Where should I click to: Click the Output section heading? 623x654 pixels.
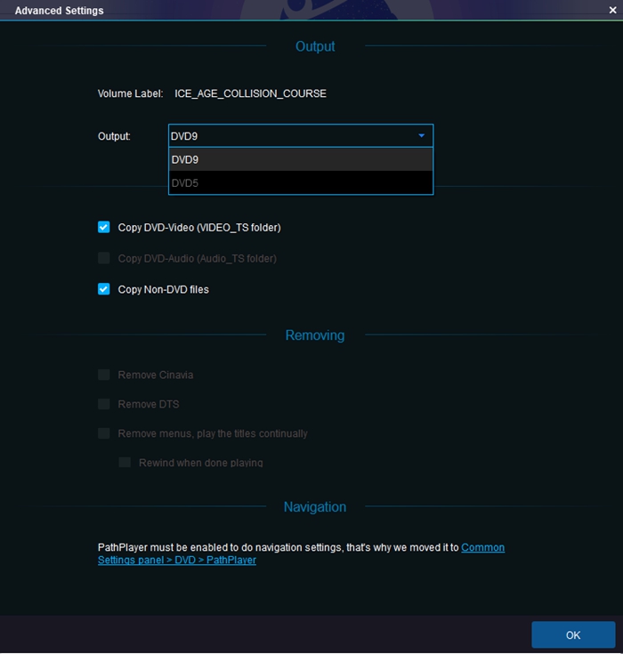pos(315,46)
